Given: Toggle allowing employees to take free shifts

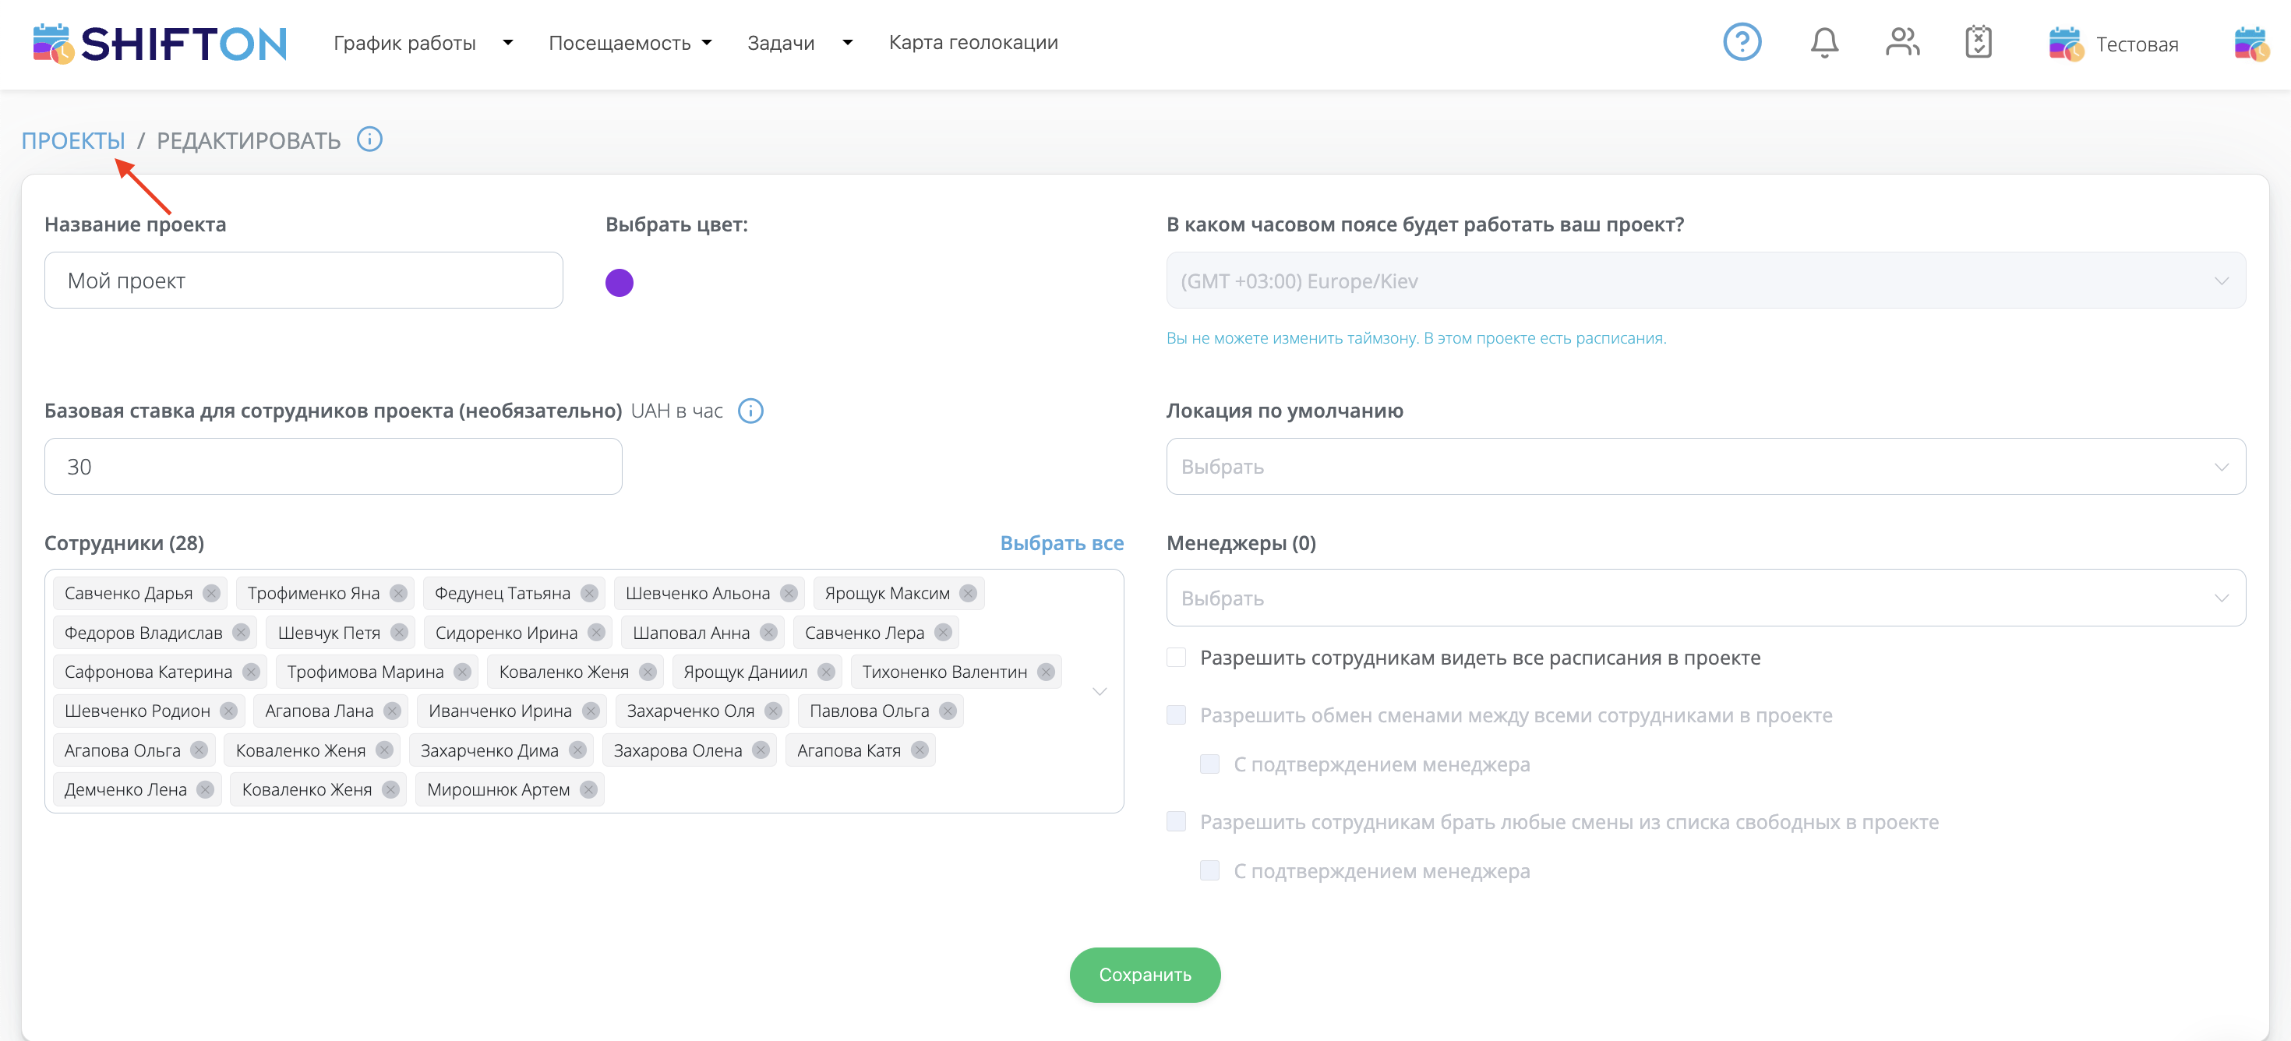Looking at the screenshot, I should pos(1176,821).
